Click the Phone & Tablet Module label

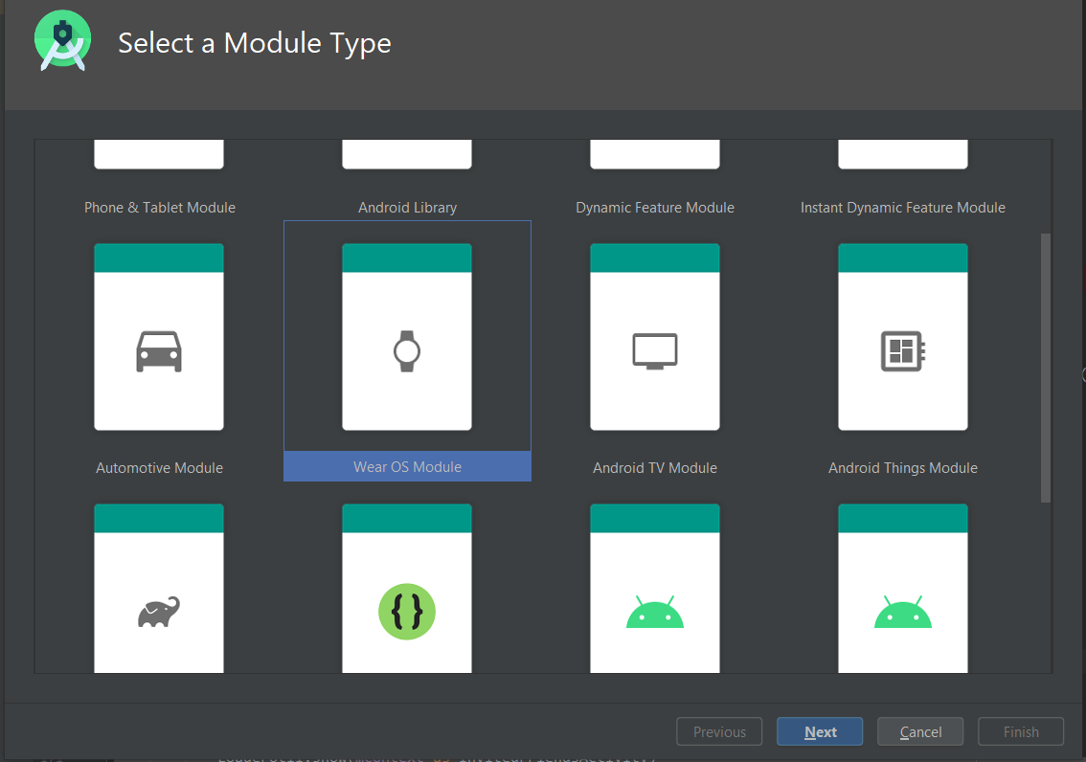tap(159, 208)
